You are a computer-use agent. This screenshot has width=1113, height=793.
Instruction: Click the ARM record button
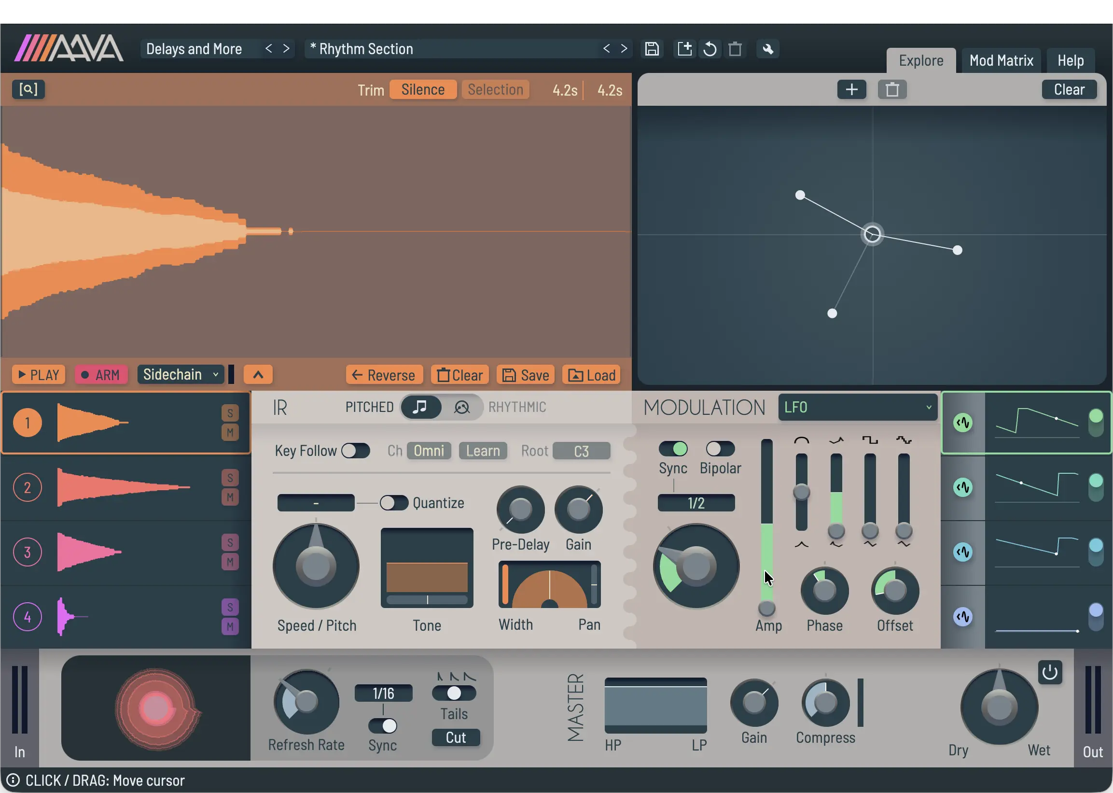[x=100, y=375]
